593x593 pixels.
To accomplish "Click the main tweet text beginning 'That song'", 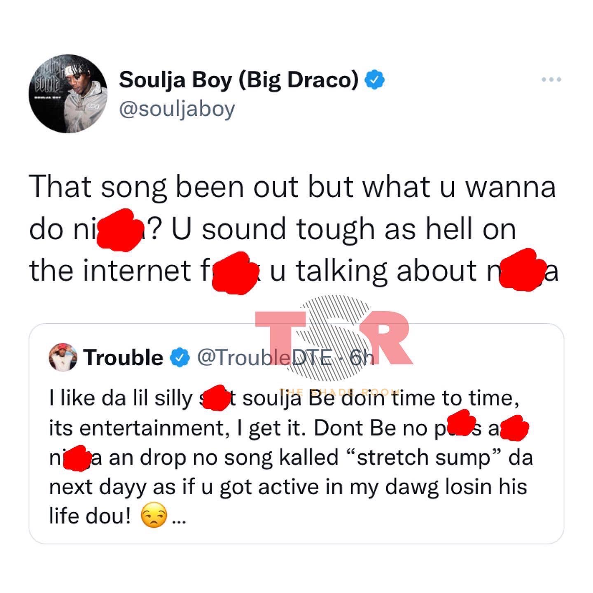I will click(x=293, y=229).
